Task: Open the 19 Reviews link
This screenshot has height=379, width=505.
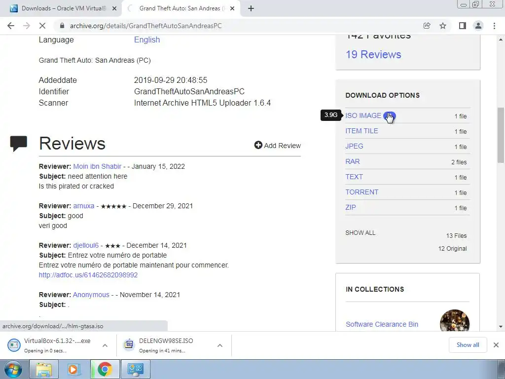Action: pyautogui.click(x=374, y=54)
